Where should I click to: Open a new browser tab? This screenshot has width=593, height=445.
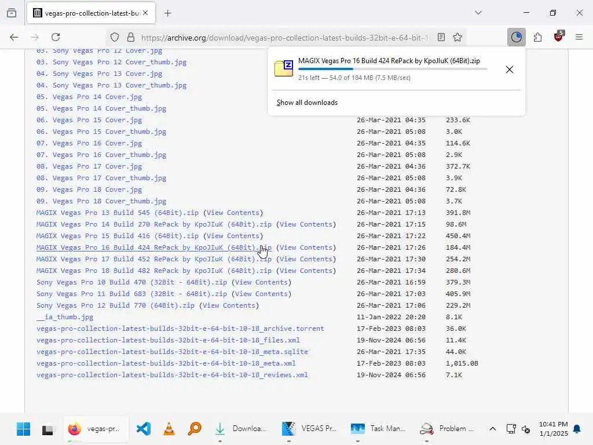click(x=168, y=13)
